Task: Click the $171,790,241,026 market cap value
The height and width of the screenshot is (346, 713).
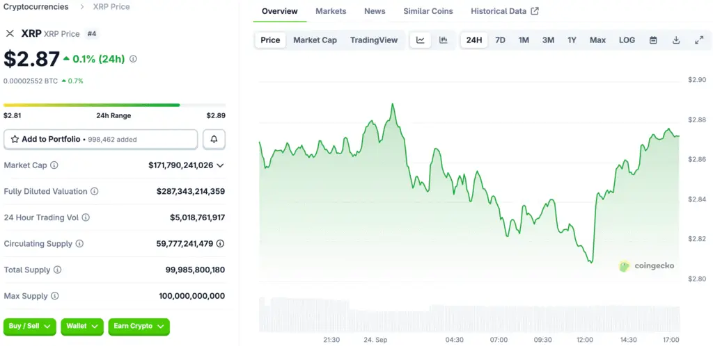Action: [180, 165]
